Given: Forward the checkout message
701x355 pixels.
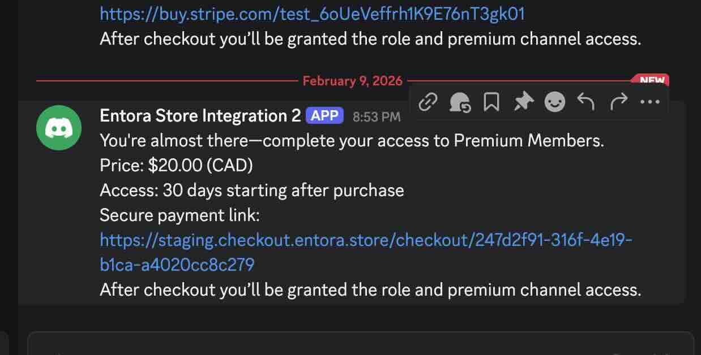Looking at the screenshot, I should (618, 102).
